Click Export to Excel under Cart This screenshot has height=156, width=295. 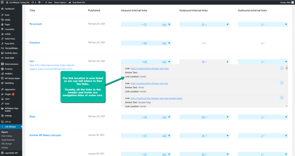45,69
